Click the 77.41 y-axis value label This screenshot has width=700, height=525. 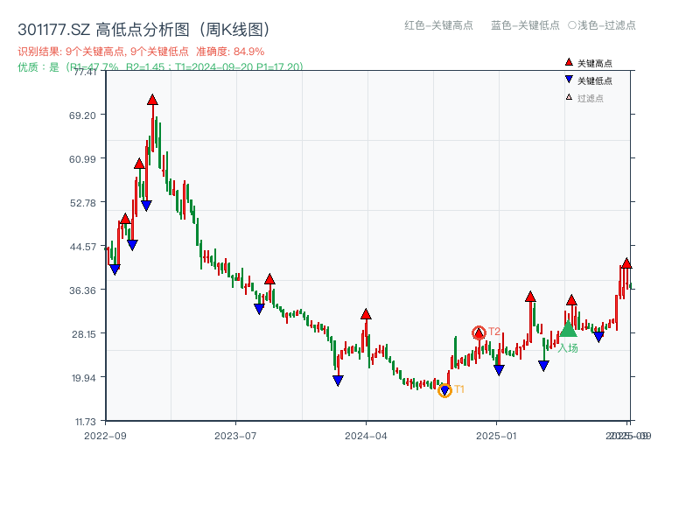tap(85, 74)
